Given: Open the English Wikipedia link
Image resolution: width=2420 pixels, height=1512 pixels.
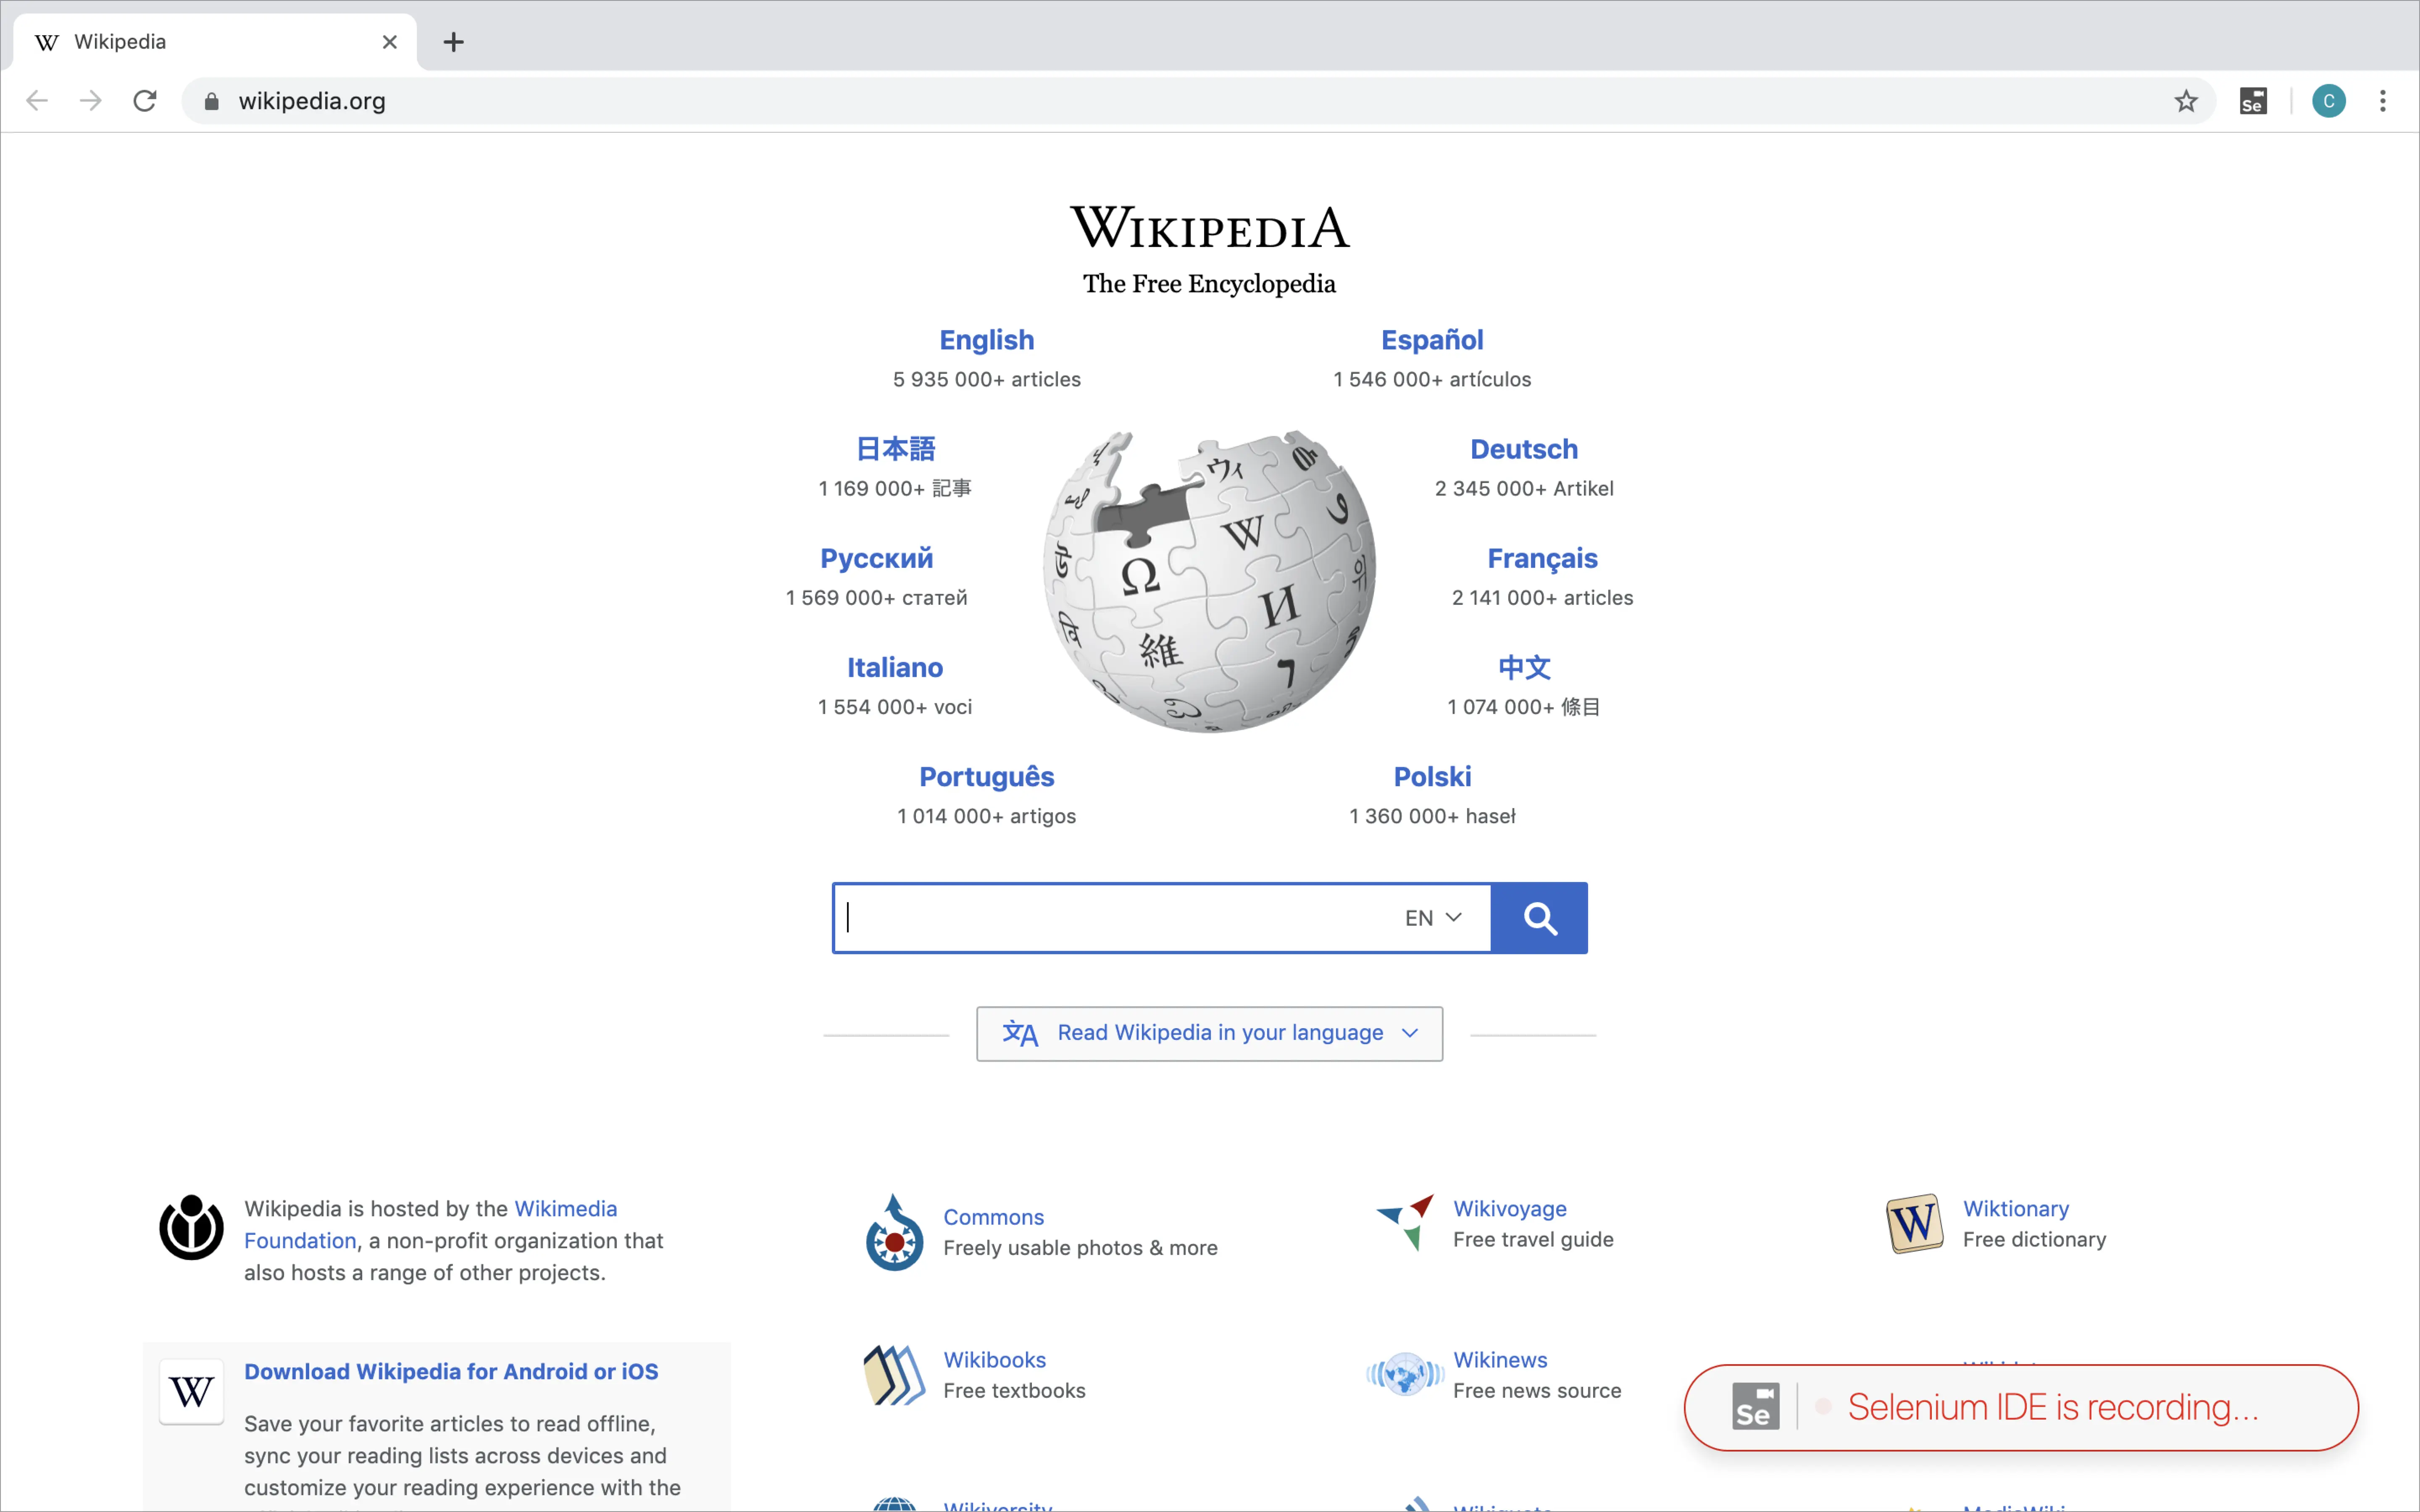Looking at the screenshot, I should (986, 340).
